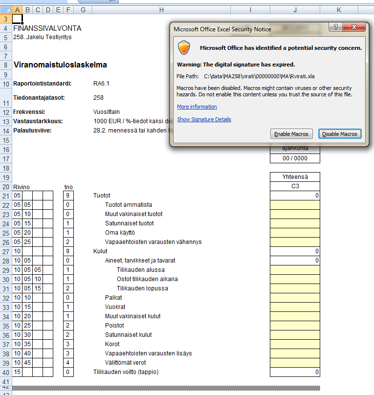Select column H header

pos(161,10)
